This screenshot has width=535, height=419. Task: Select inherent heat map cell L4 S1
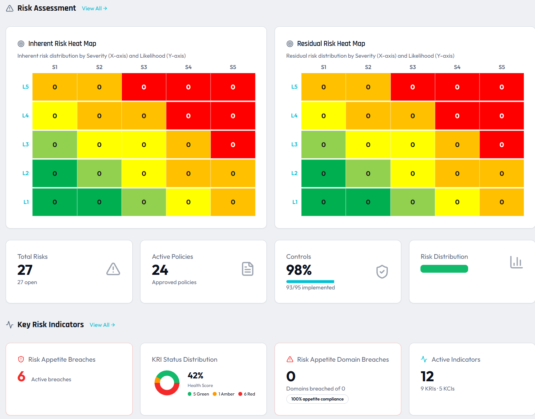[x=55, y=116]
